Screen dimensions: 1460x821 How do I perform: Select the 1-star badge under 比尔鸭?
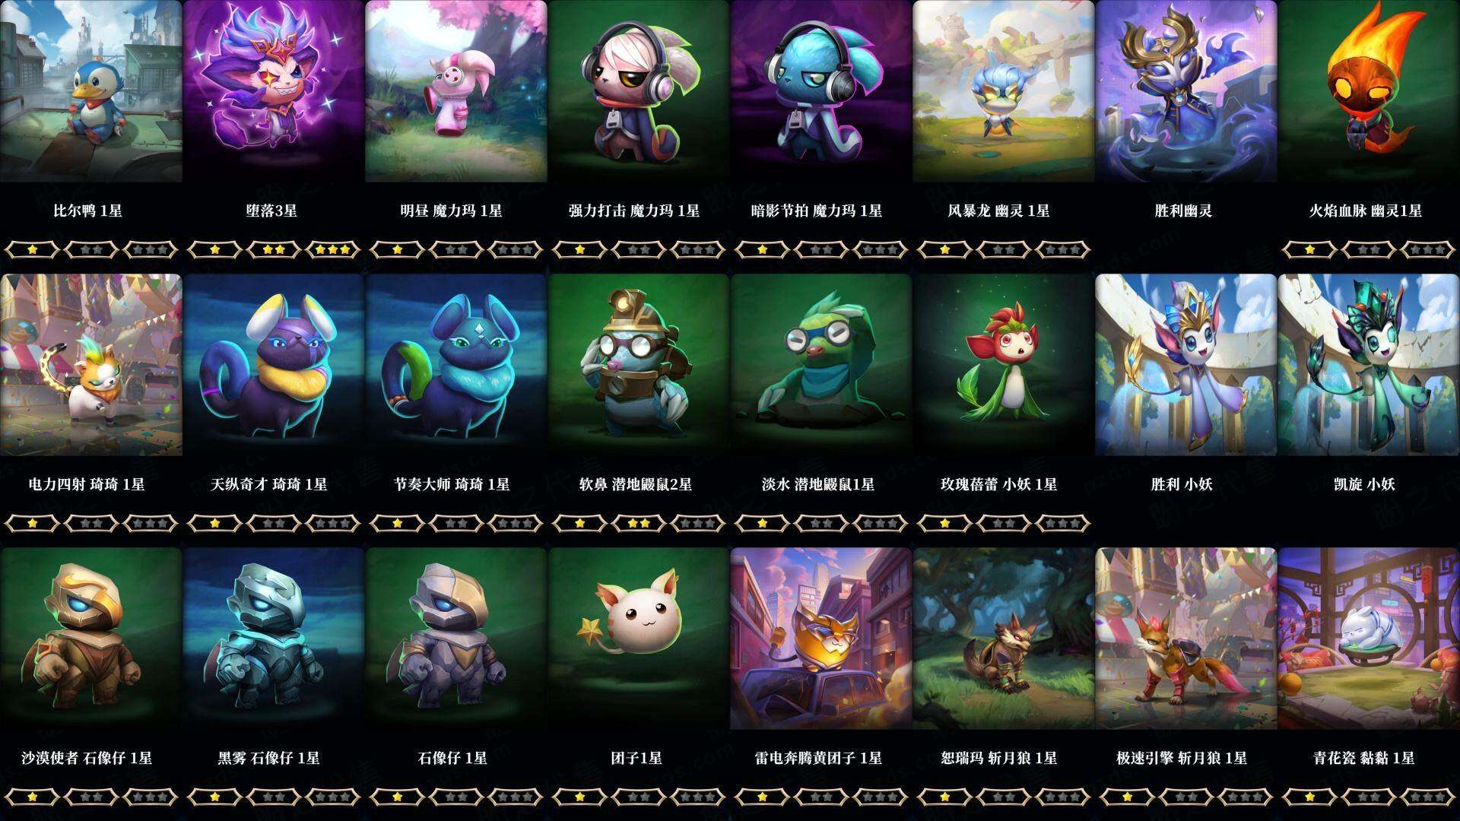(31, 249)
